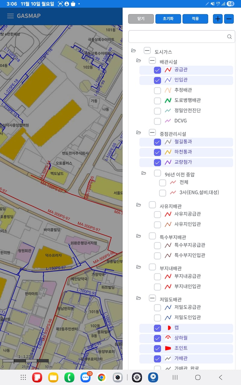Tap the search magnifier icon
Screen dimensions: 241x385
pyautogui.click(x=229, y=37)
